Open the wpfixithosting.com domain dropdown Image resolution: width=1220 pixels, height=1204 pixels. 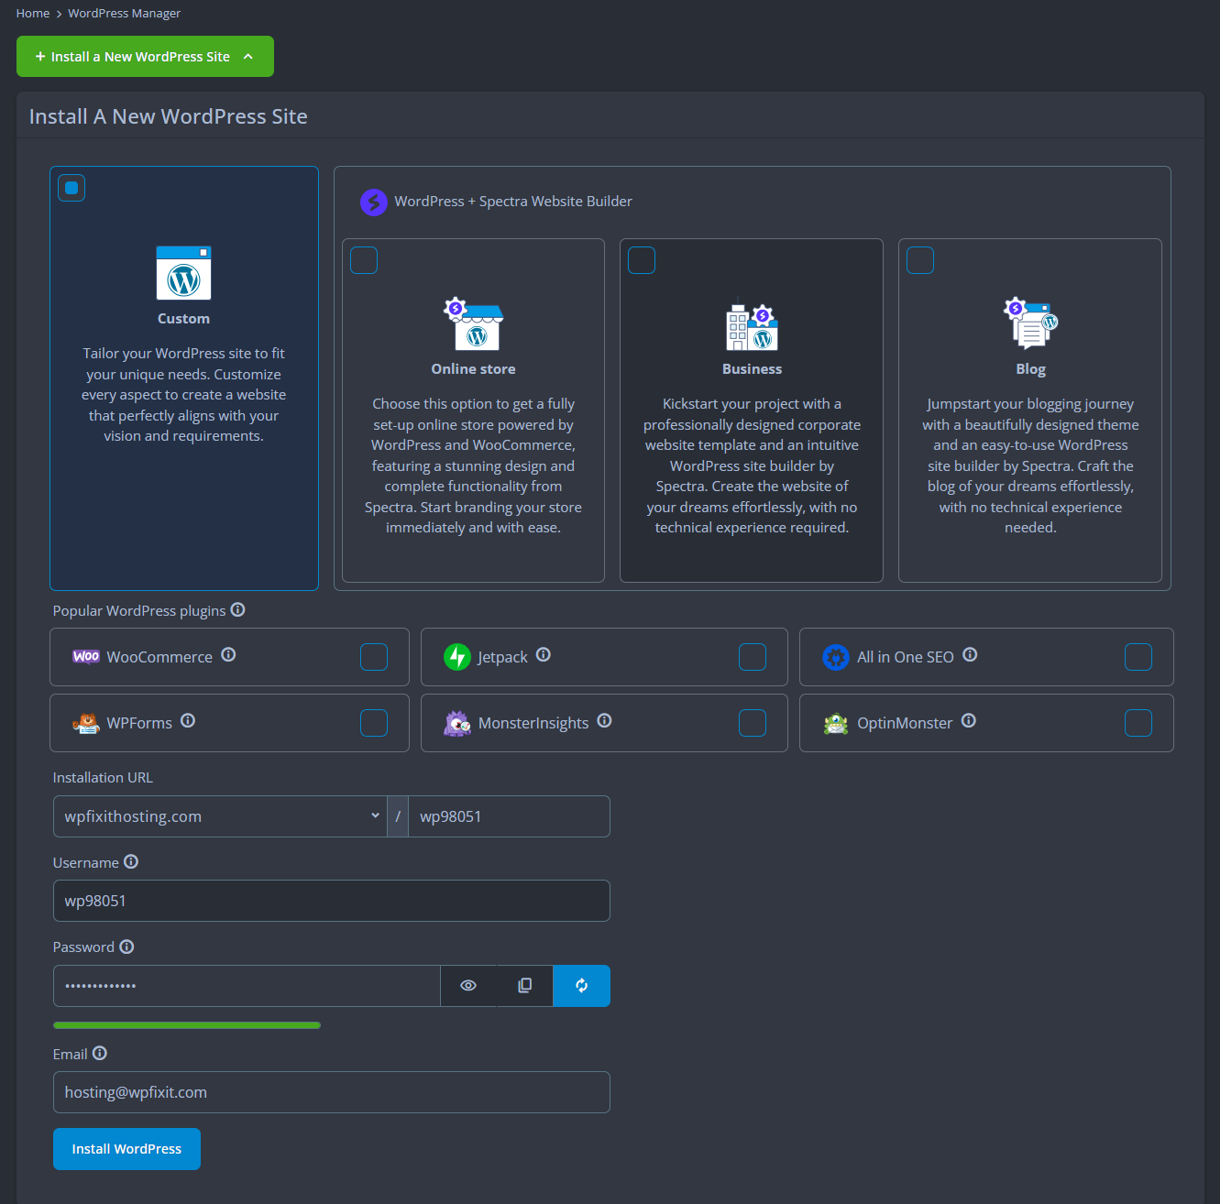(x=220, y=816)
